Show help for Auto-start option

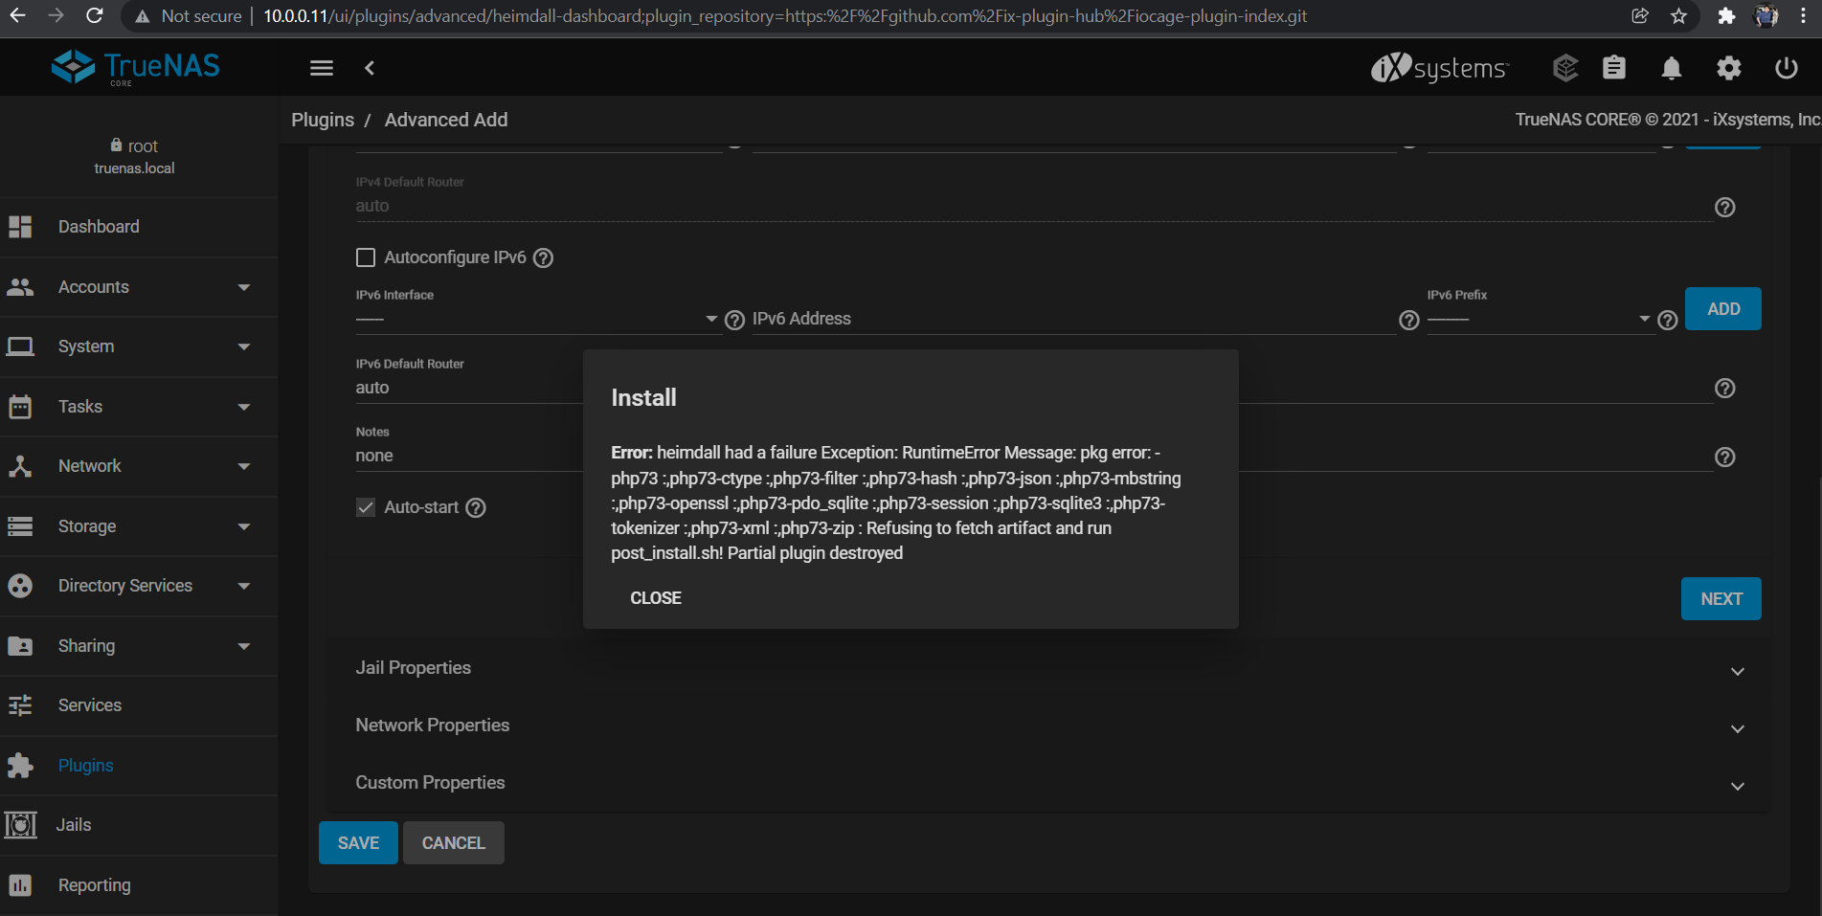tap(476, 507)
